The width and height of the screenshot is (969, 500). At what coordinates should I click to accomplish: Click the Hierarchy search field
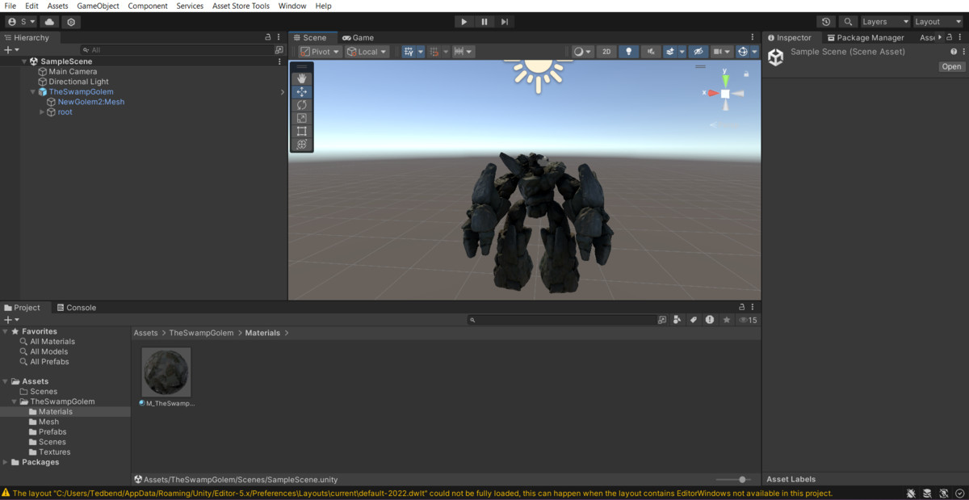(176, 50)
